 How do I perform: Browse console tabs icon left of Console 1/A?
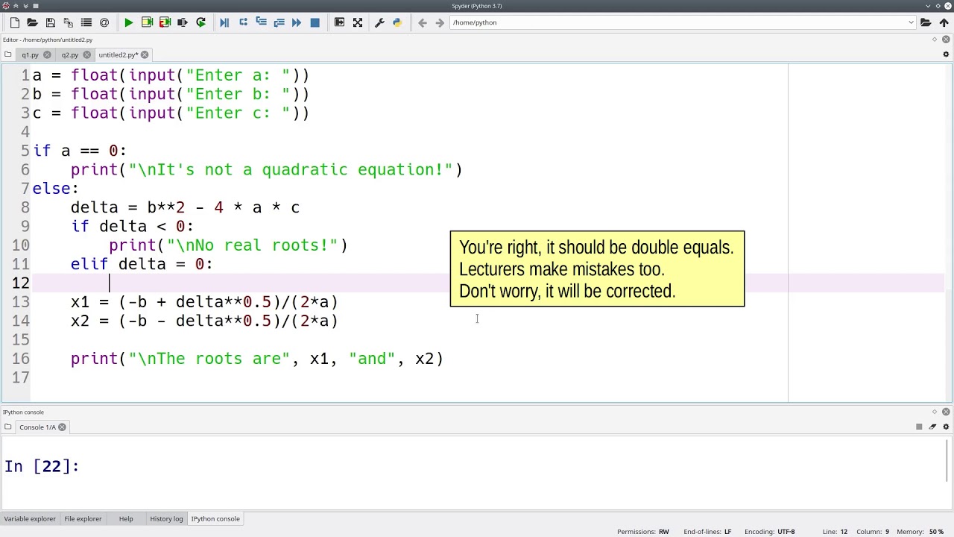click(x=7, y=427)
